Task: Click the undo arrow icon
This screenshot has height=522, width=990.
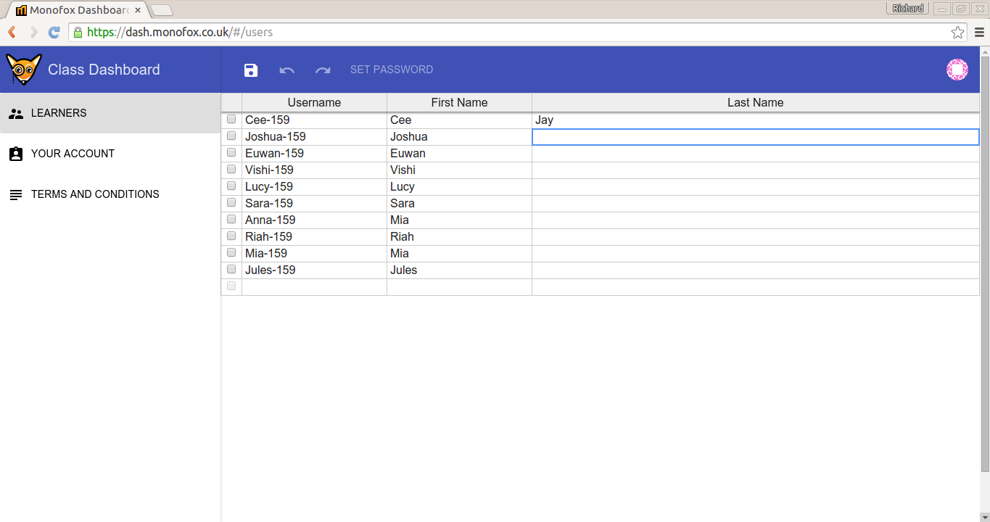Action: pos(286,70)
